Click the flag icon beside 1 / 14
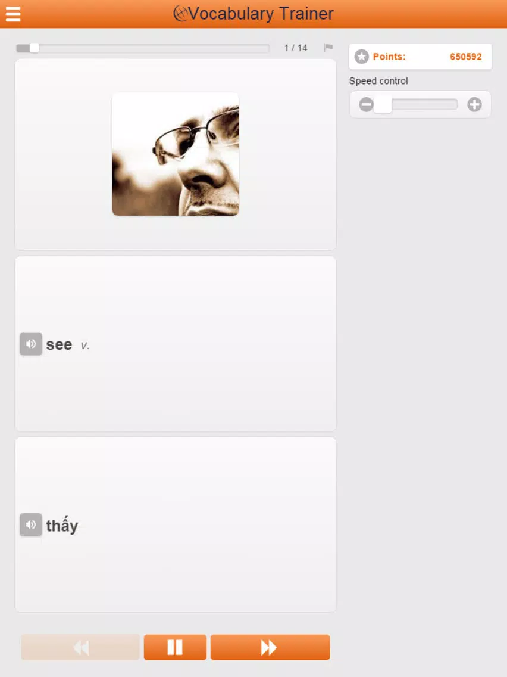 pyautogui.click(x=328, y=48)
